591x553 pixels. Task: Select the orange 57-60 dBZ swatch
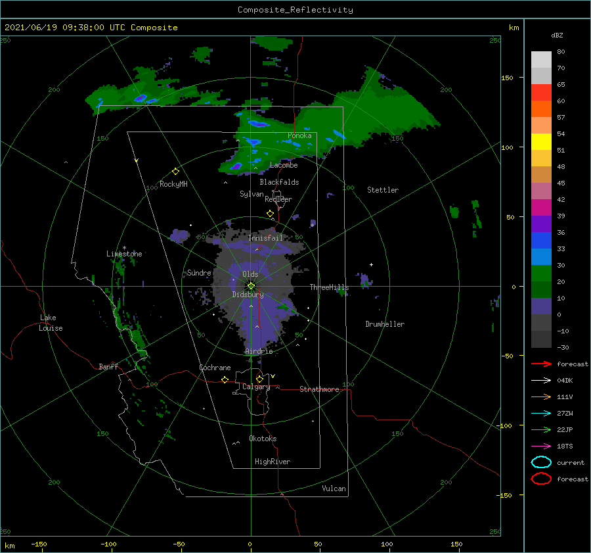coord(541,109)
